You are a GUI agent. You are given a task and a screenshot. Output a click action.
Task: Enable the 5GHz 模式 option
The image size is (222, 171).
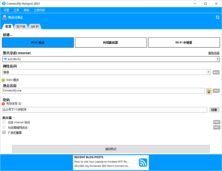3,80
